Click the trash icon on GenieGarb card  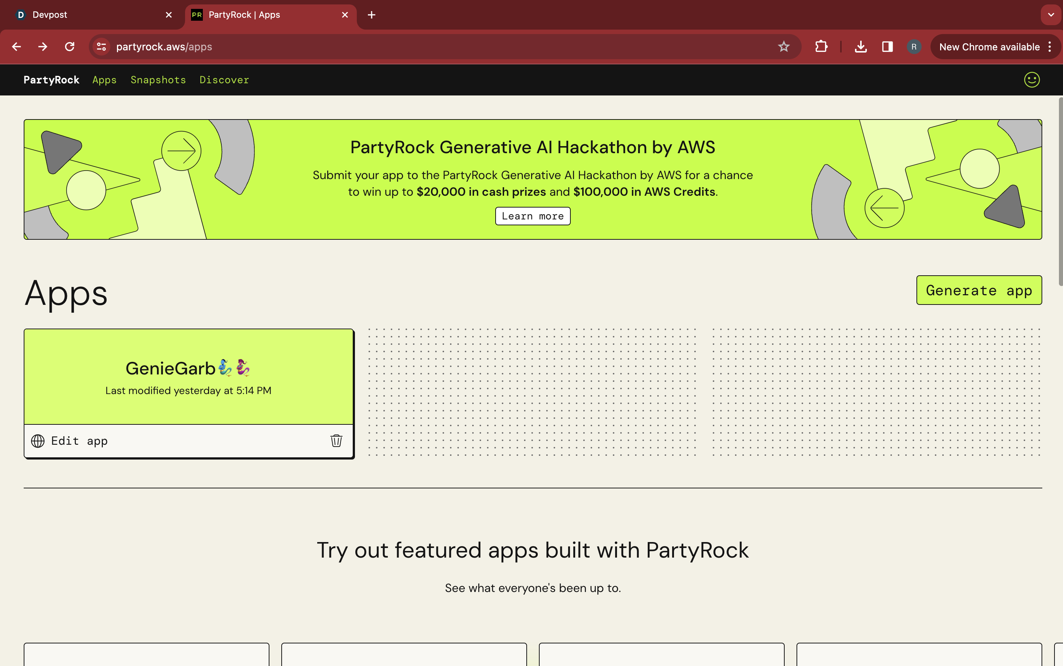coord(336,440)
